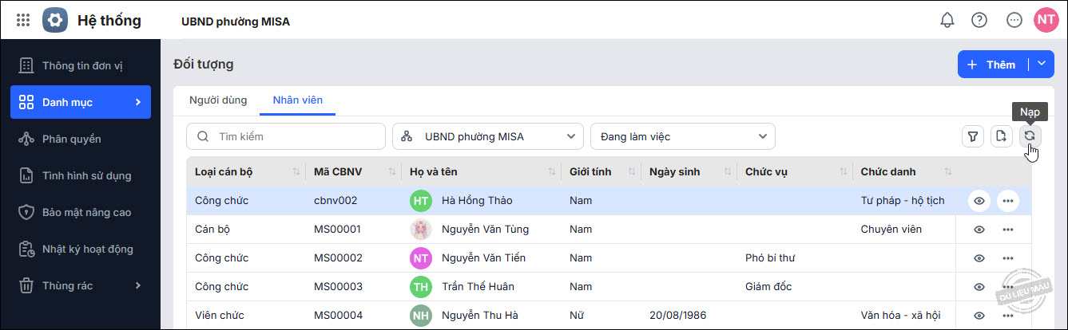The width and height of the screenshot is (1068, 330).
Task: Open the notifications bell
Action: pos(947,21)
